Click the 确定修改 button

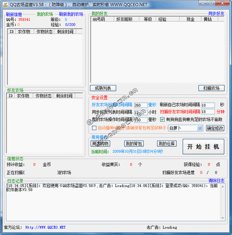click(215, 128)
